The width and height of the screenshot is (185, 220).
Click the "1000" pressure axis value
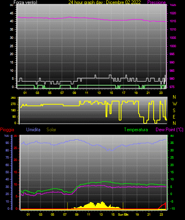point(173,46)
